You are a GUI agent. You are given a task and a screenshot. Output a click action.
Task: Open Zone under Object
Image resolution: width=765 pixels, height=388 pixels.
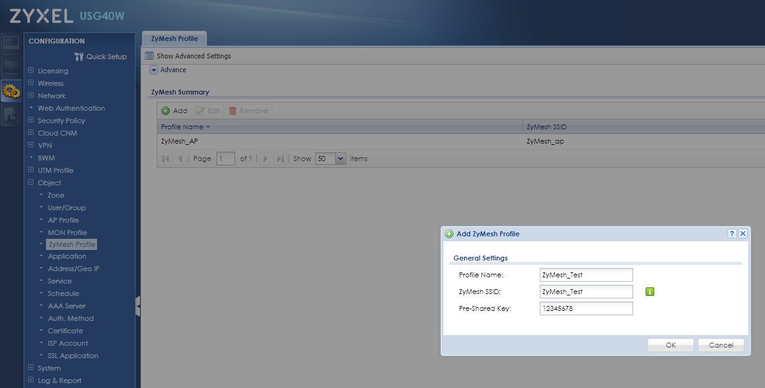[x=56, y=195]
